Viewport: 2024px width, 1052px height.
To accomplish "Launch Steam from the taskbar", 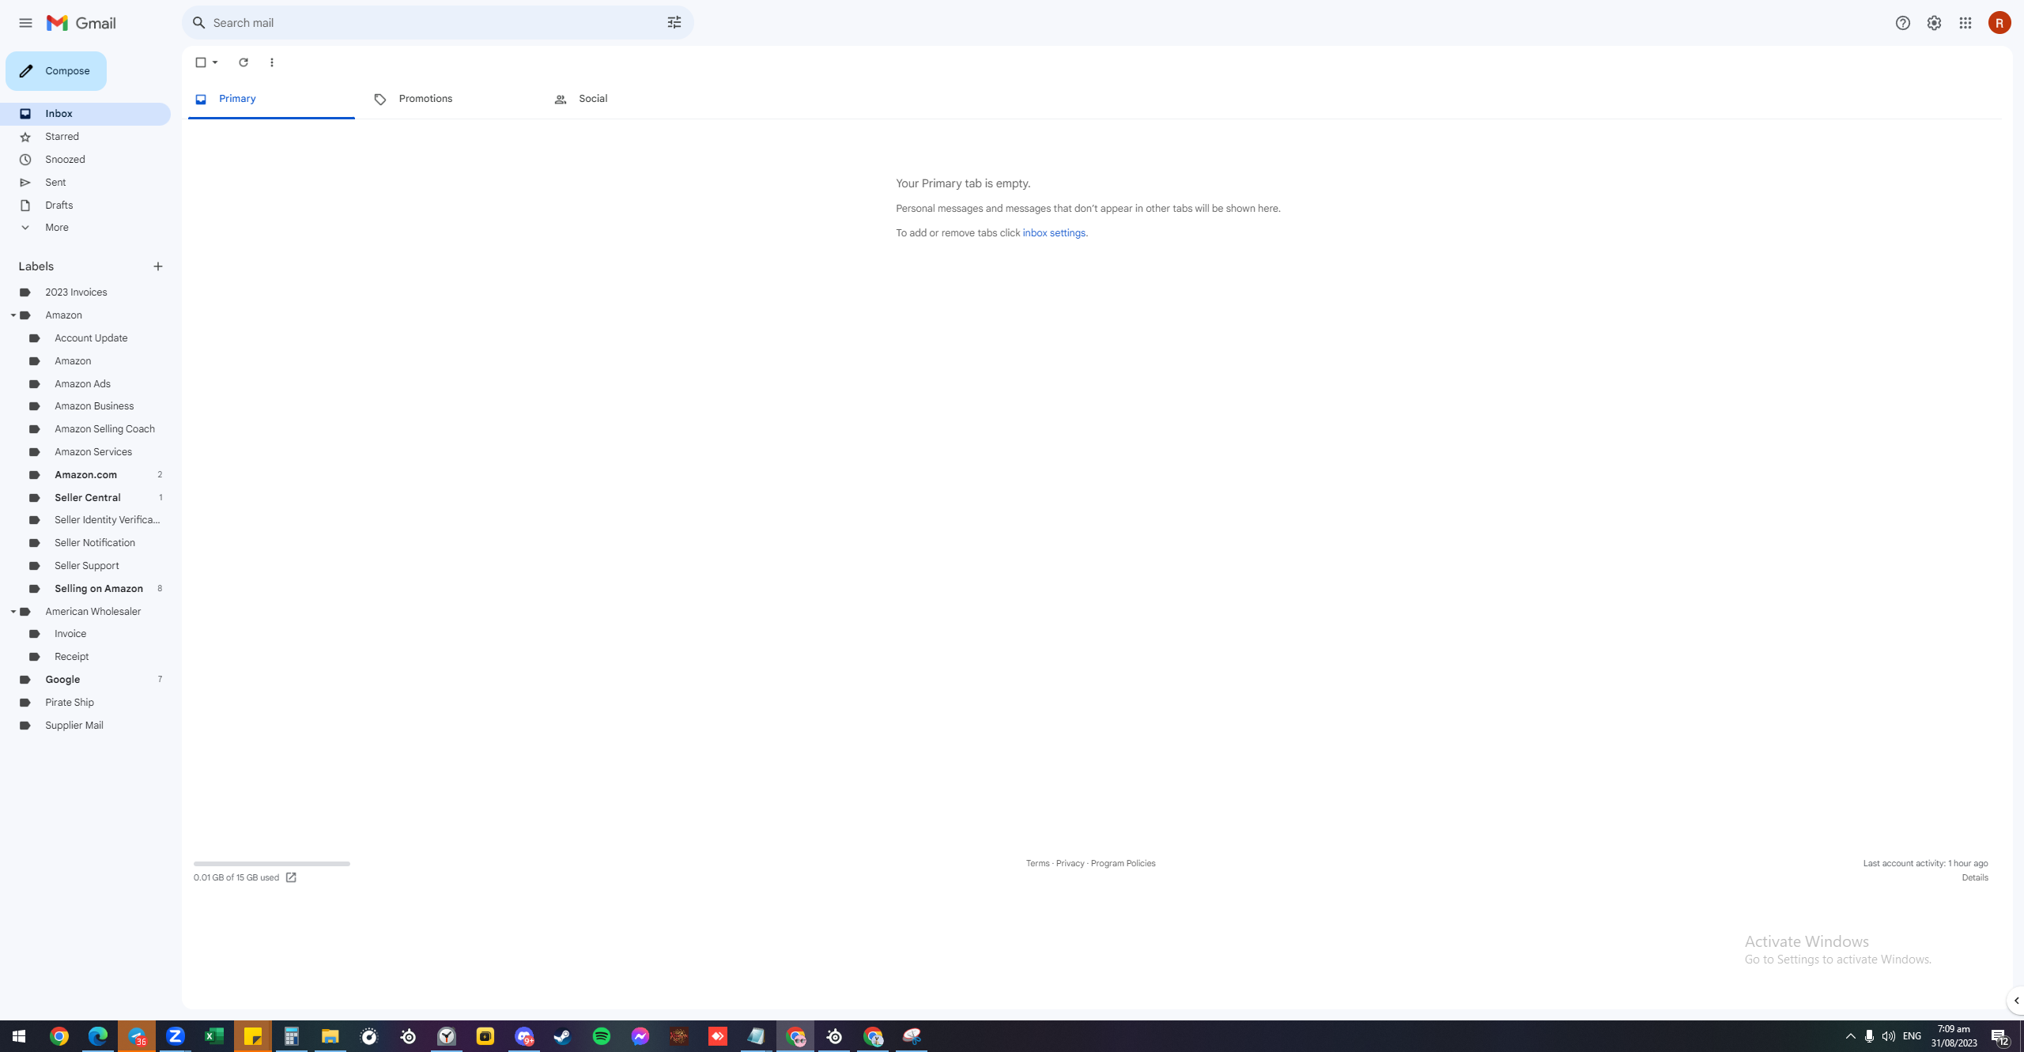I will 563,1036.
